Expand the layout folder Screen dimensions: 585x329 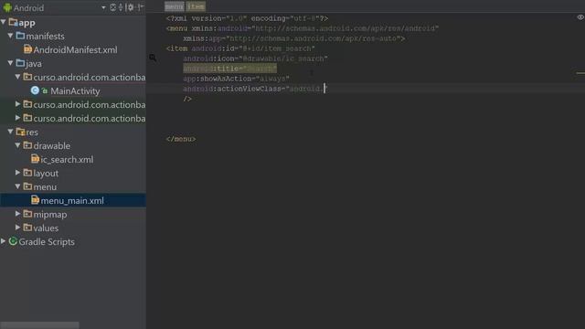17,173
